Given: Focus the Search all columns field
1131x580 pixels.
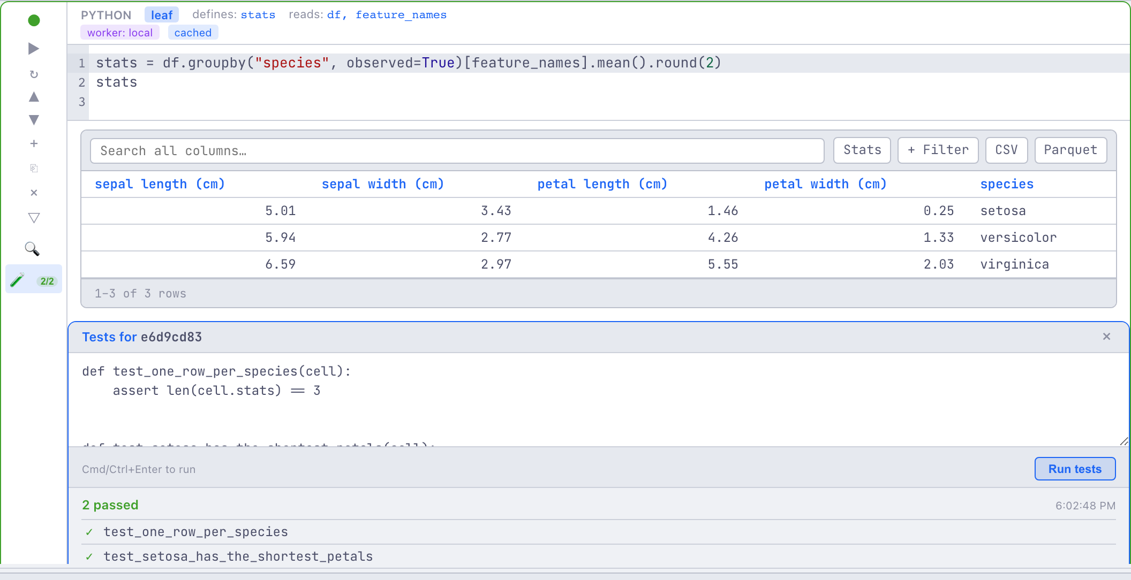Looking at the screenshot, I should point(457,151).
